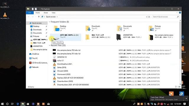The height and width of the screenshot is (106, 189).
Task: Open the File ribbon tab
Action: pyautogui.click(x=30, y=13)
